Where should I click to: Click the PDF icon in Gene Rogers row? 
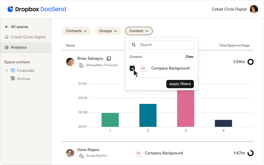[x=138, y=153]
